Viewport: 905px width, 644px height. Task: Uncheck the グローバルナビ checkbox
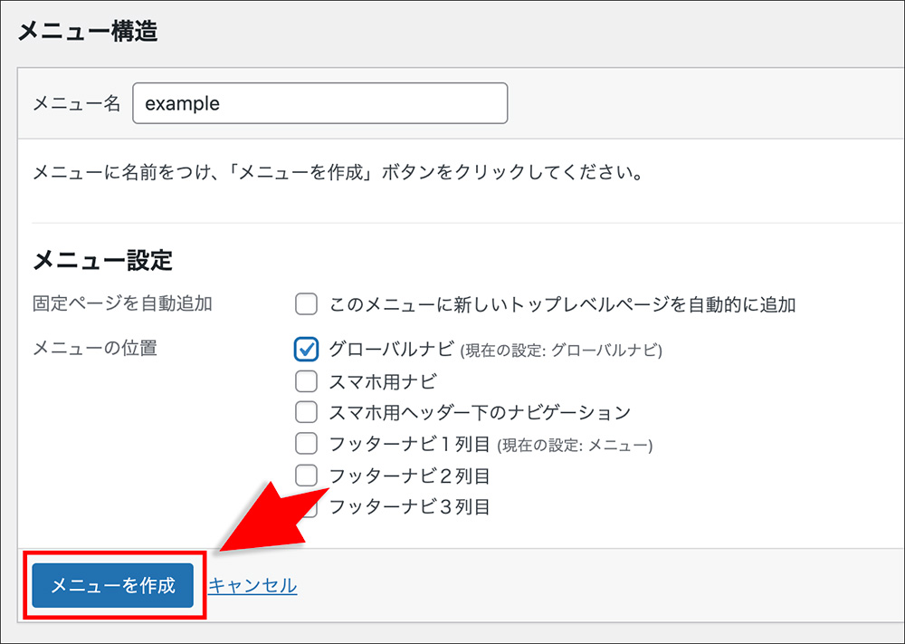click(307, 349)
